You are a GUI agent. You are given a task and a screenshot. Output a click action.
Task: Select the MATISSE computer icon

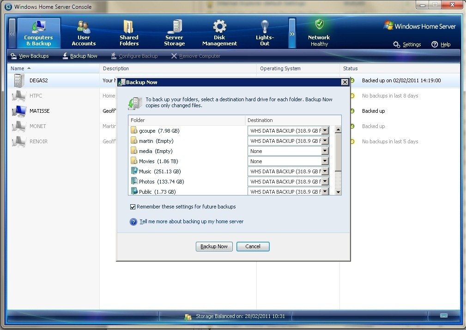tap(19, 111)
